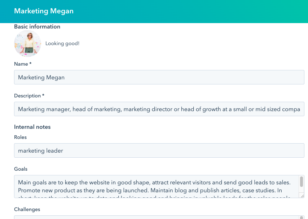308x219 pixels.
Task: Click the Challenges field label
Action: [x=27, y=209]
